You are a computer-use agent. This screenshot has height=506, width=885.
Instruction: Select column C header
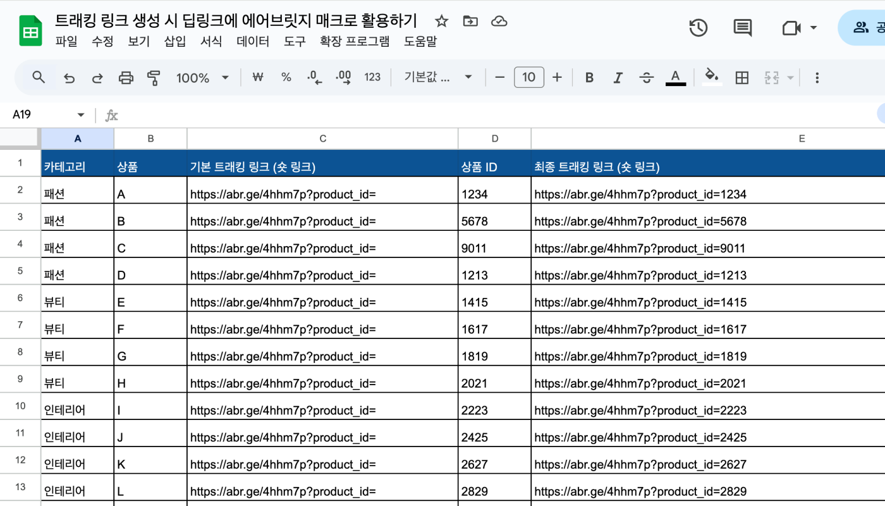click(x=322, y=139)
